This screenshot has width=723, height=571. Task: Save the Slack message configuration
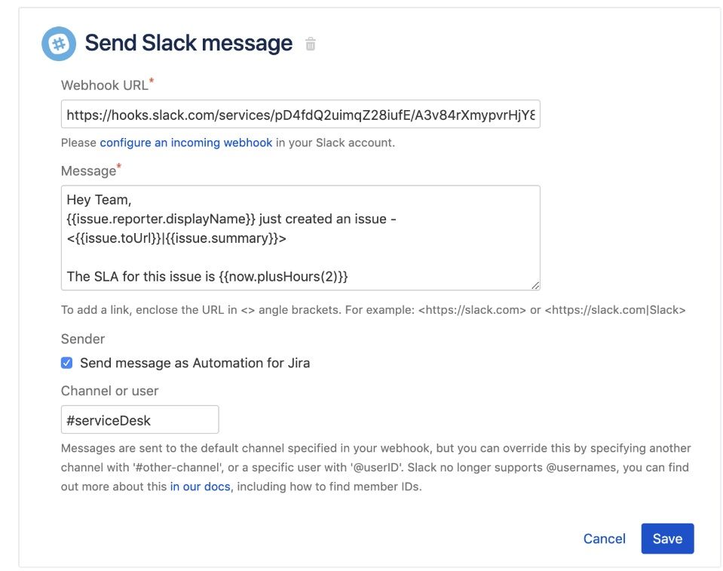667,539
